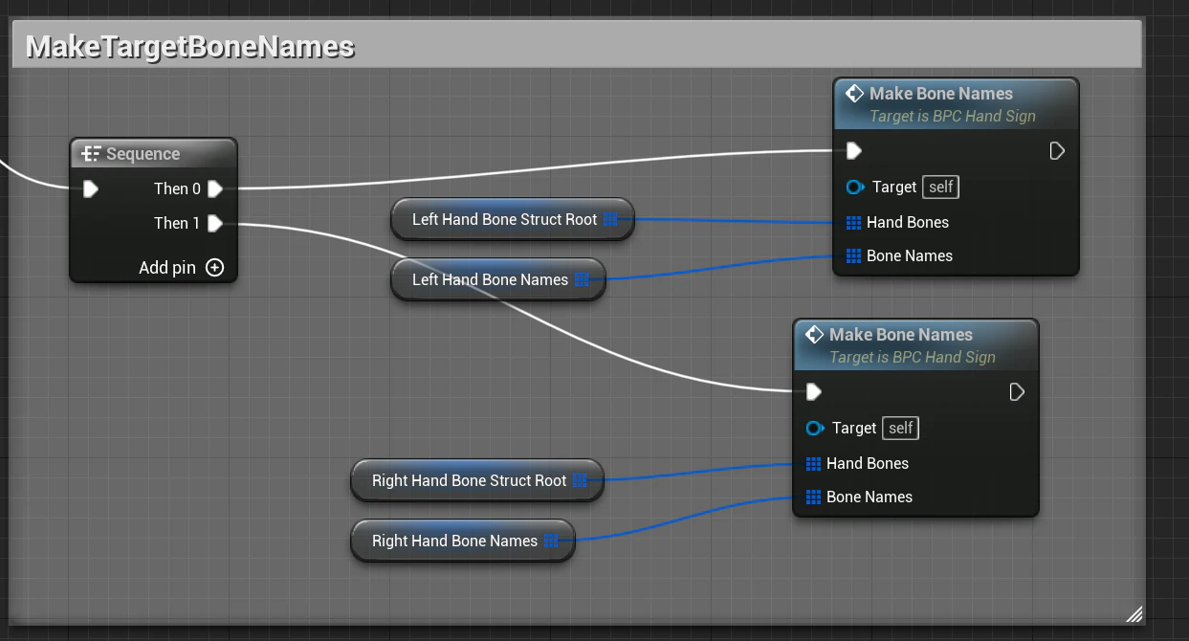Add a new pin to the Sequence node
Image resolution: width=1189 pixels, height=641 pixels.
coord(214,268)
